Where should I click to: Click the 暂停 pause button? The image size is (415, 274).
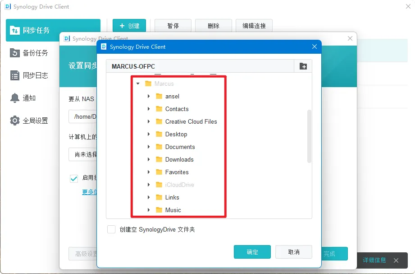tap(173, 26)
